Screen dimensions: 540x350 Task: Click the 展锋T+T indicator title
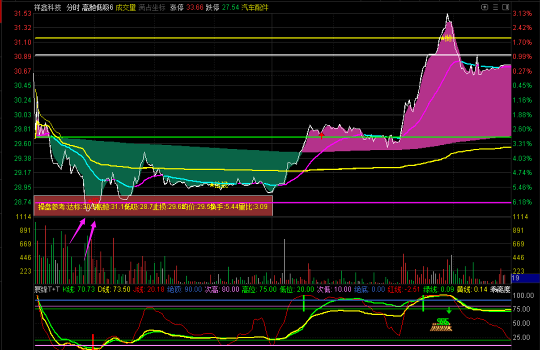(x=47, y=289)
